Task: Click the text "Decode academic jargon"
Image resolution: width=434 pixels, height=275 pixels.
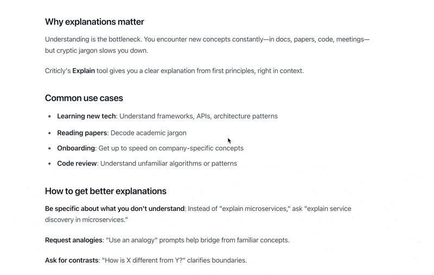Action: 148,133
